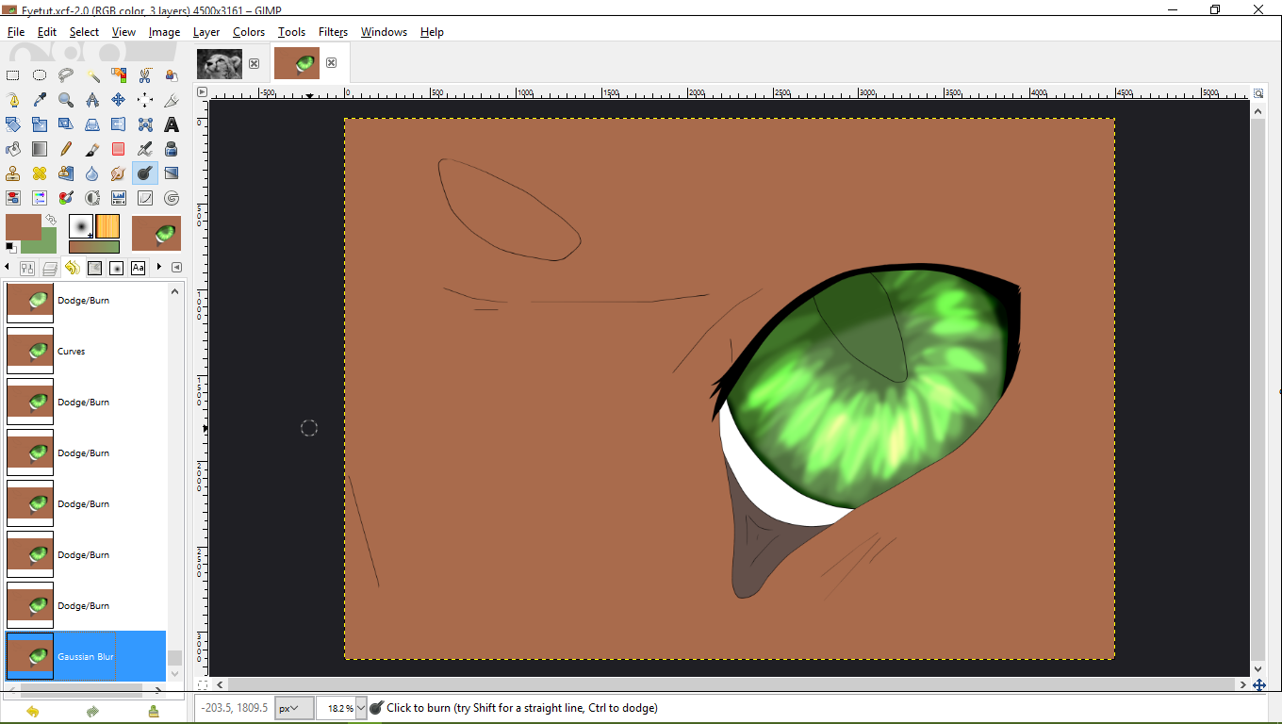Open the Curves color tool
This screenshot has height=724, width=1282.
click(x=145, y=198)
